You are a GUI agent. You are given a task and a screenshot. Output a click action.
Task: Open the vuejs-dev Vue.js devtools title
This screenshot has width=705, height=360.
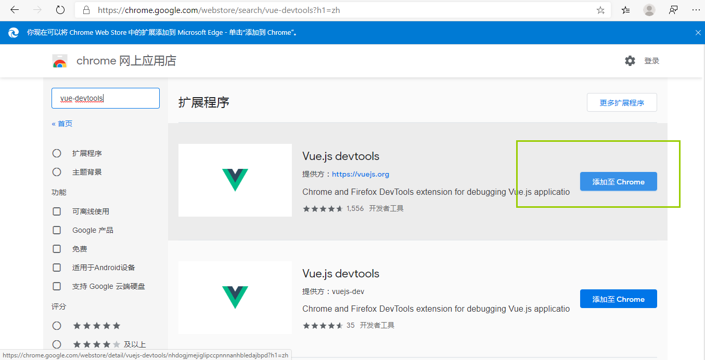[x=341, y=274]
